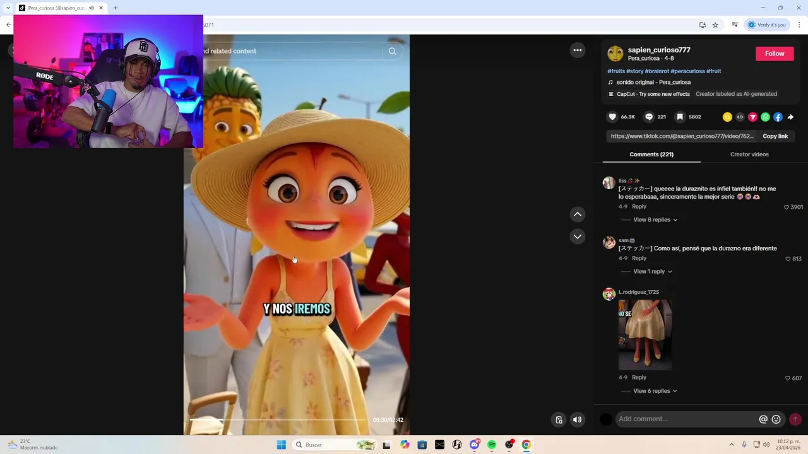Like L.rodriguez_1725 comment with 607 likes
The image size is (808, 454).
[788, 378]
